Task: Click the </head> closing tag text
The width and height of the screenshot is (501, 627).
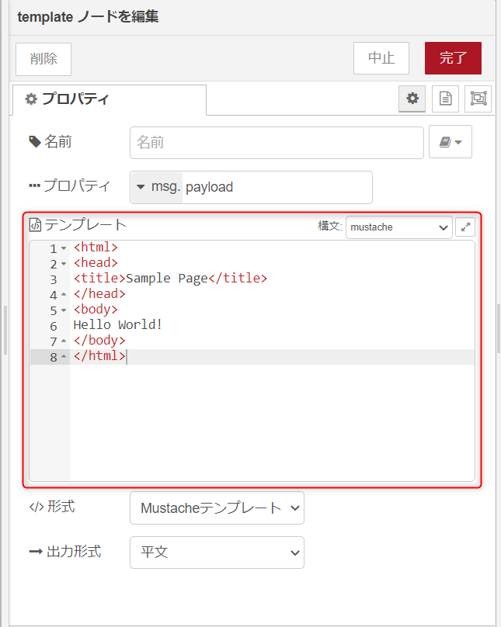Action: coord(99,294)
